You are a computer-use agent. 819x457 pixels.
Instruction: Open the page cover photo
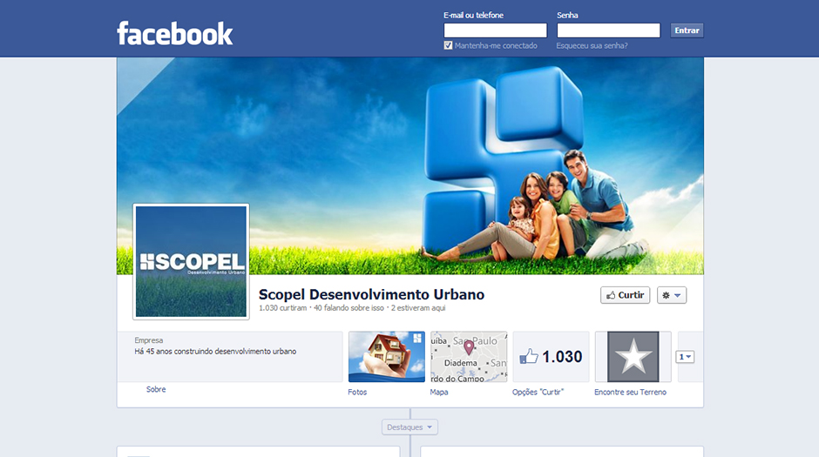[410, 166]
